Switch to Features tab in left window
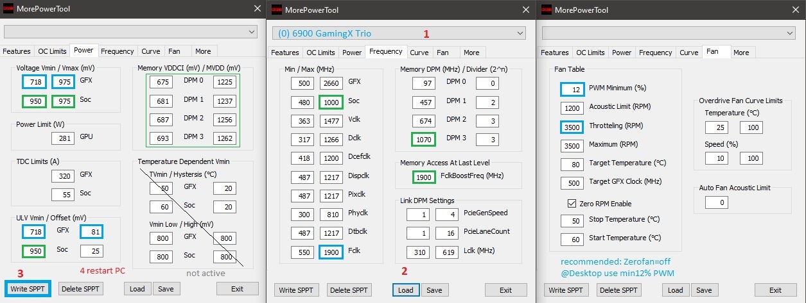Viewport: 806px width, 303px height. click(x=17, y=51)
